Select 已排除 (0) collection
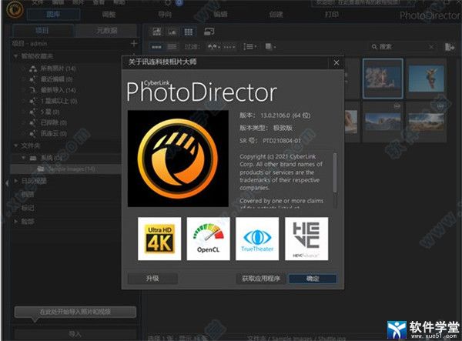462x341 pixels. pyautogui.click(x=53, y=123)
